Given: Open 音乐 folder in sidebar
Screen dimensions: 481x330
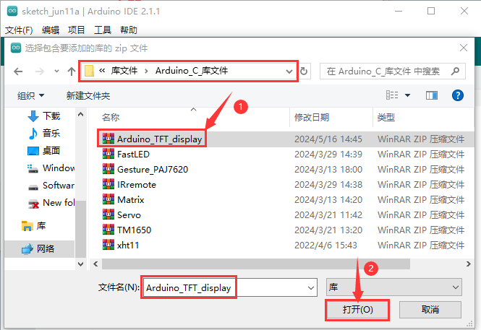Looking at the screenshot, I should (44, 133).
